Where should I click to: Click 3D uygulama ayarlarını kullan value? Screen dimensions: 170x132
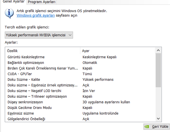click(x=106, y=102)
